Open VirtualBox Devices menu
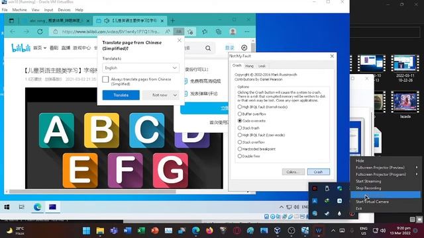Image resolution: width=424 pixels, height=238 pixels. pyautogui.click(x=64, y=10)
